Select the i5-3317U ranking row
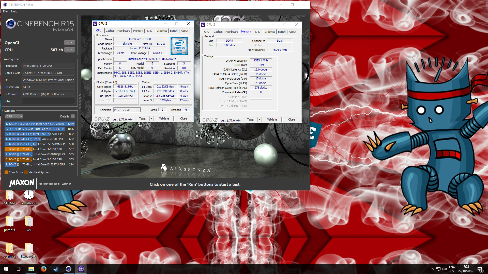 (40, 164)
